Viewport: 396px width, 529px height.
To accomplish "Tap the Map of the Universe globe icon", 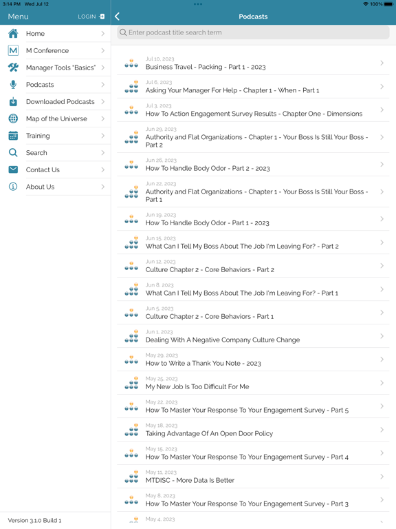I will (13, 118).
